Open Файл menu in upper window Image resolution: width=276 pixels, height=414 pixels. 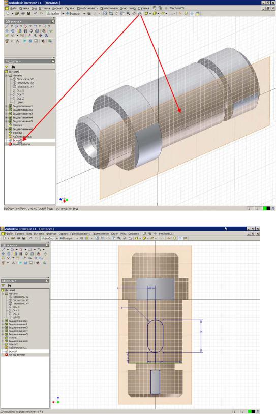click(14, 8)
